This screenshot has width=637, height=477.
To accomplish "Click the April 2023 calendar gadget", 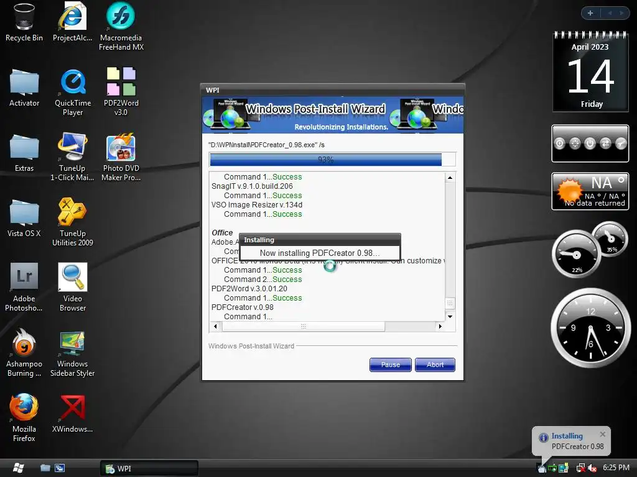I will point(591,72).
